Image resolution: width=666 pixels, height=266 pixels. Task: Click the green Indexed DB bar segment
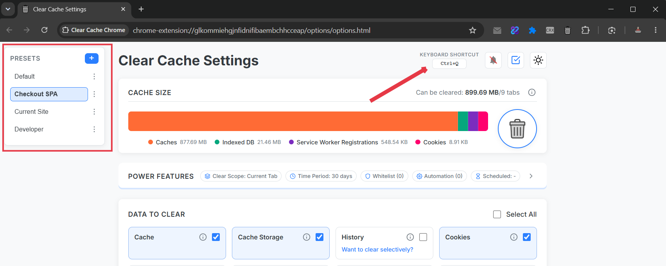point(463,121)
